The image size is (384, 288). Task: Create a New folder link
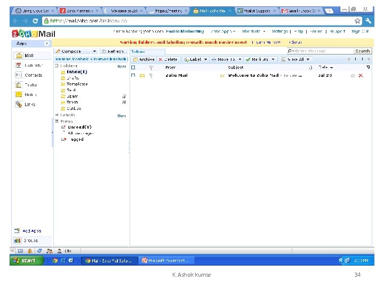pyautogui.click(x=122, y=66)
